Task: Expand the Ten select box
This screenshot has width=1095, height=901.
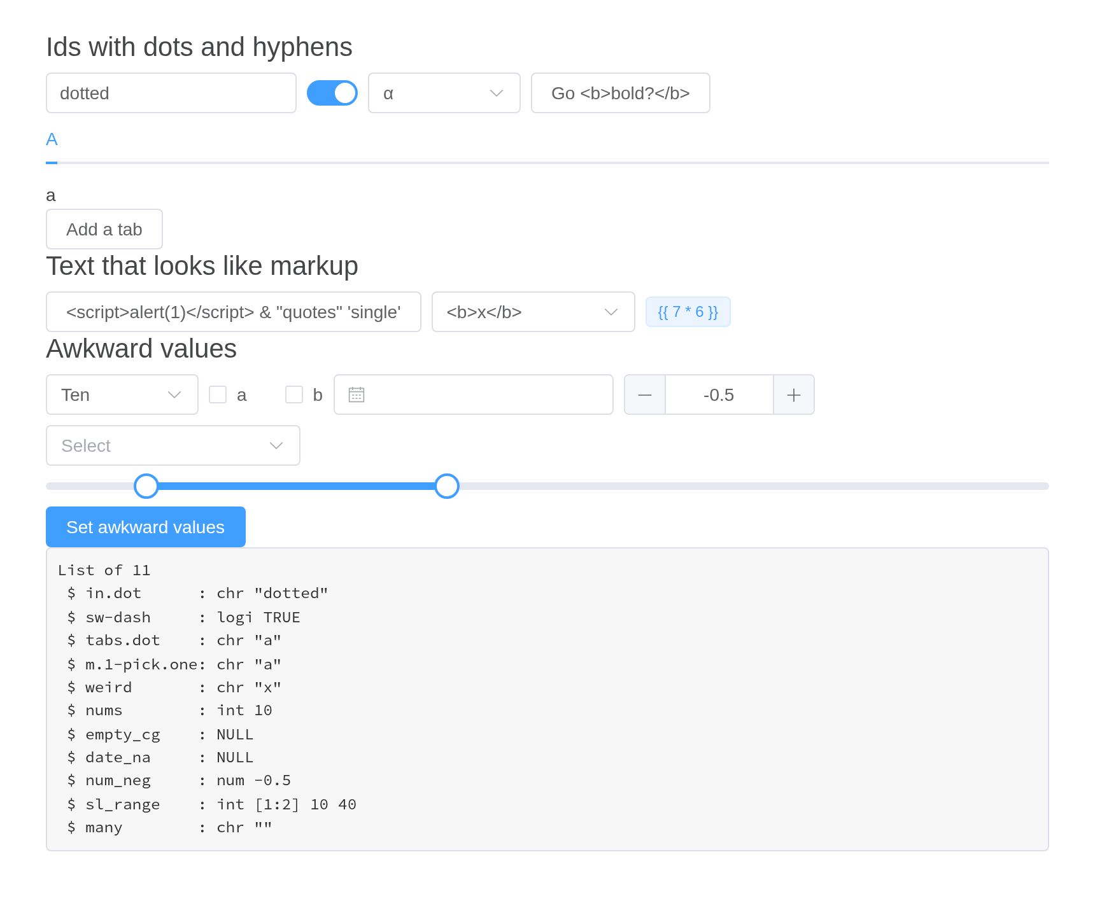Action: (x=122, y=395)
